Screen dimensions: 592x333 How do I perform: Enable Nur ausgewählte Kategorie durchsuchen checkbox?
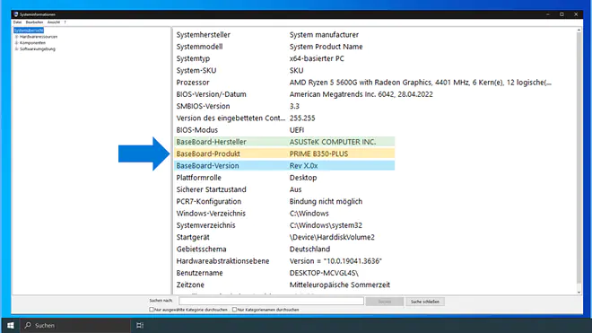coord(152,310)
